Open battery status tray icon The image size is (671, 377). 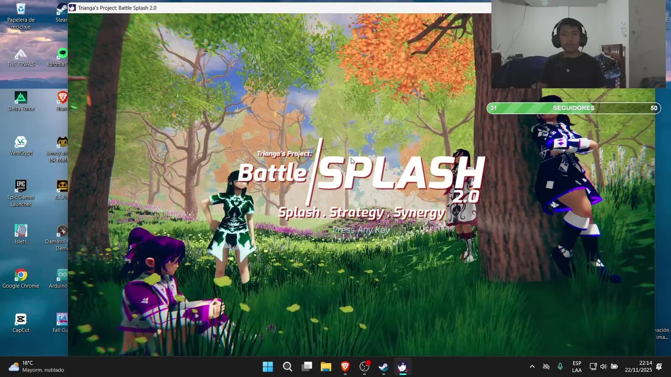pos(614,367)
